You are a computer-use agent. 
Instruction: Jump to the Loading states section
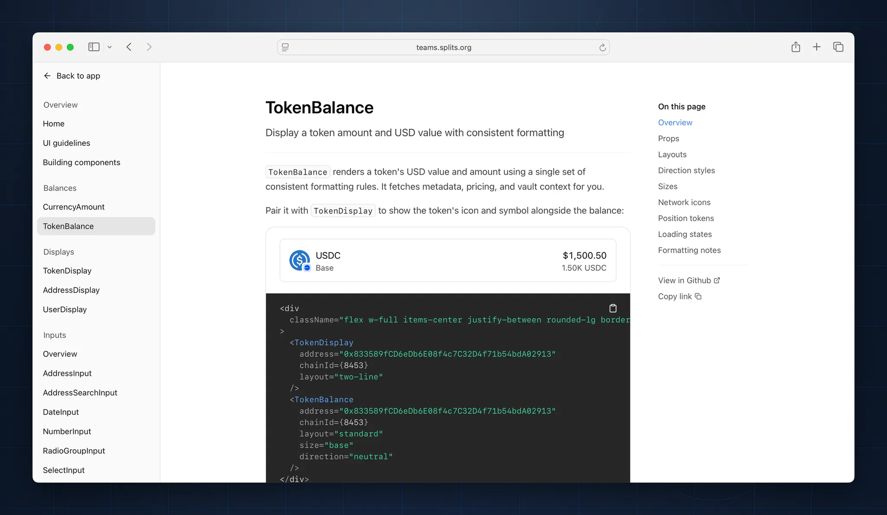685,234
